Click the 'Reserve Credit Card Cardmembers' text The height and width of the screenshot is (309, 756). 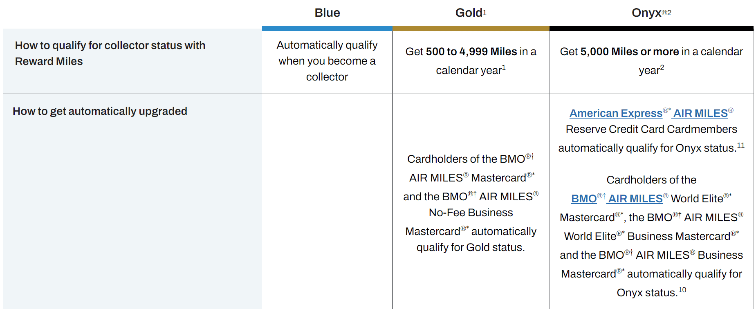[x=651, y=129]
